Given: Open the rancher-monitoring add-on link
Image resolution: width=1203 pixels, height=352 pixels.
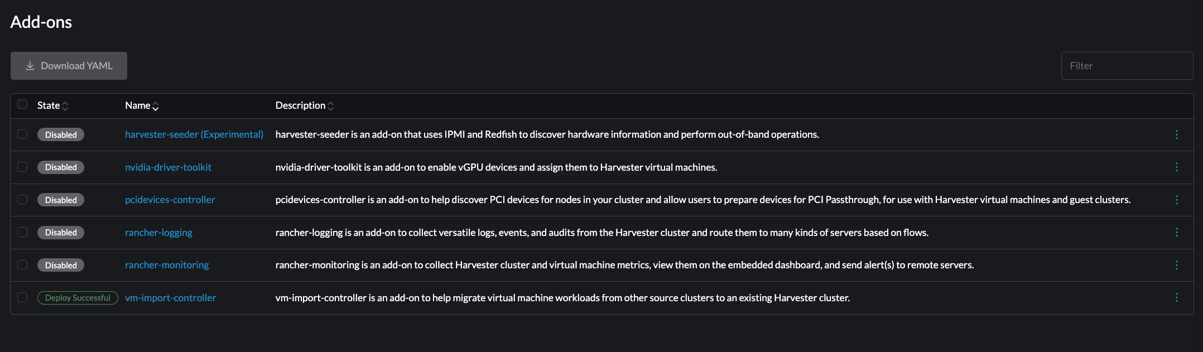Looking at the screenshot, I should (167, 265).
